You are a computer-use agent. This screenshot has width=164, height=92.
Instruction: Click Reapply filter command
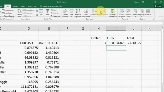click(55, 13)
